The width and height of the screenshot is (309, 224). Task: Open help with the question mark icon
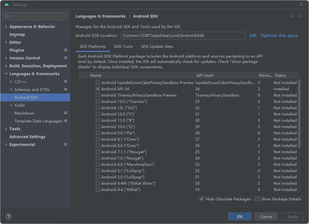[x=8, y=217]
